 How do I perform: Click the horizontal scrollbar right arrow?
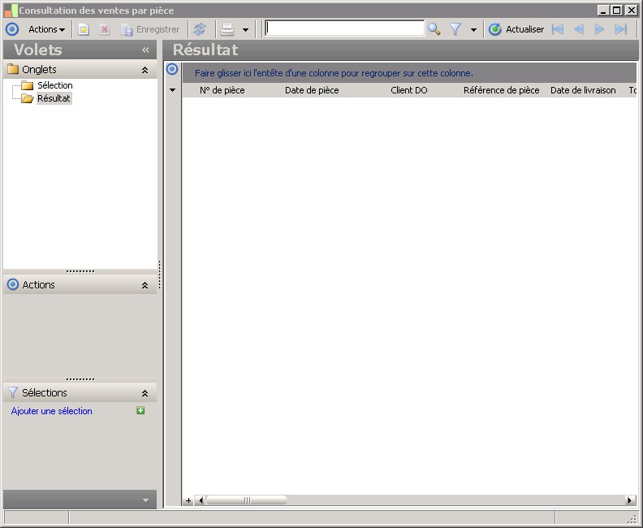point(629,500)
